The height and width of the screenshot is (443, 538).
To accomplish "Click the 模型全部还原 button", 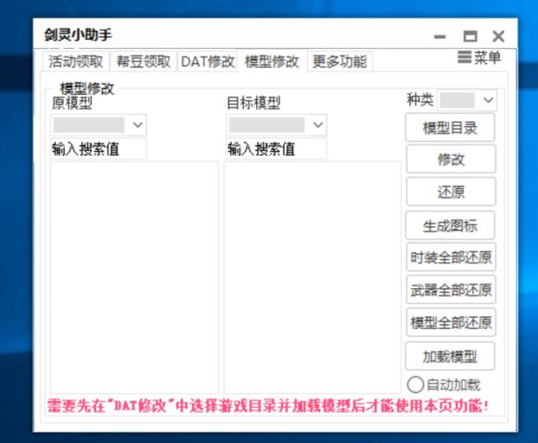I will pyautogui.click(x=451, y=323).
